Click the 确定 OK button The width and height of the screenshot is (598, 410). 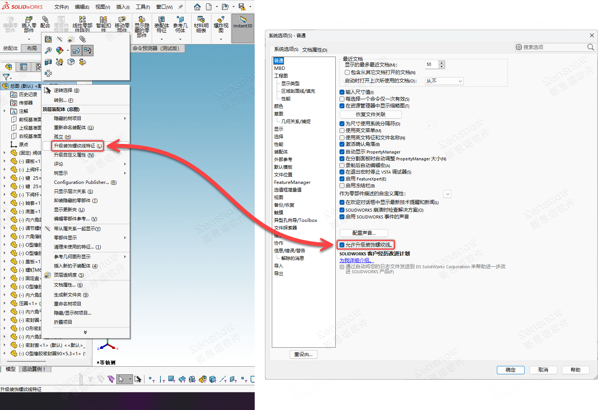point(510,370)
